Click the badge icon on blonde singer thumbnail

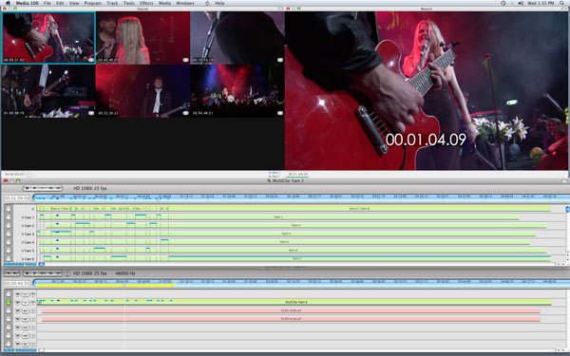185,60
